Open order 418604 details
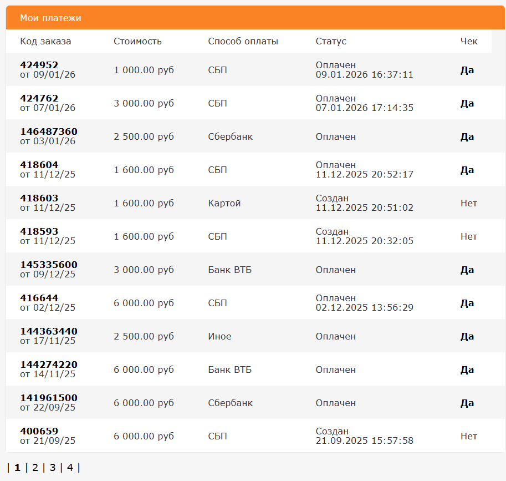The image size is (506, 481). [39, 165]
